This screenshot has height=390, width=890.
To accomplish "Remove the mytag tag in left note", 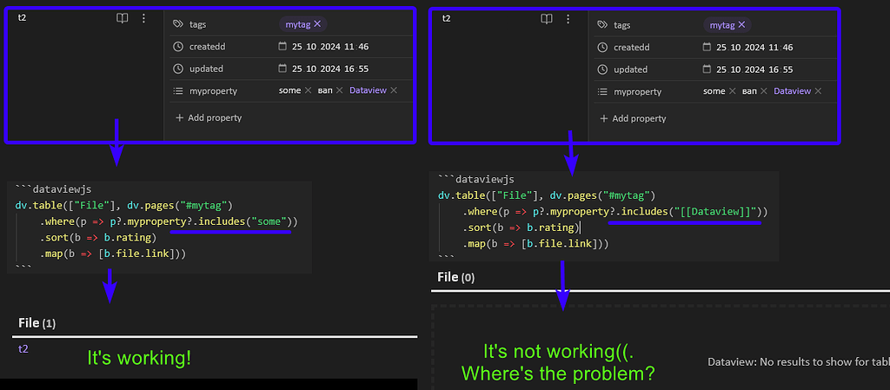I will tap(317, 25).
